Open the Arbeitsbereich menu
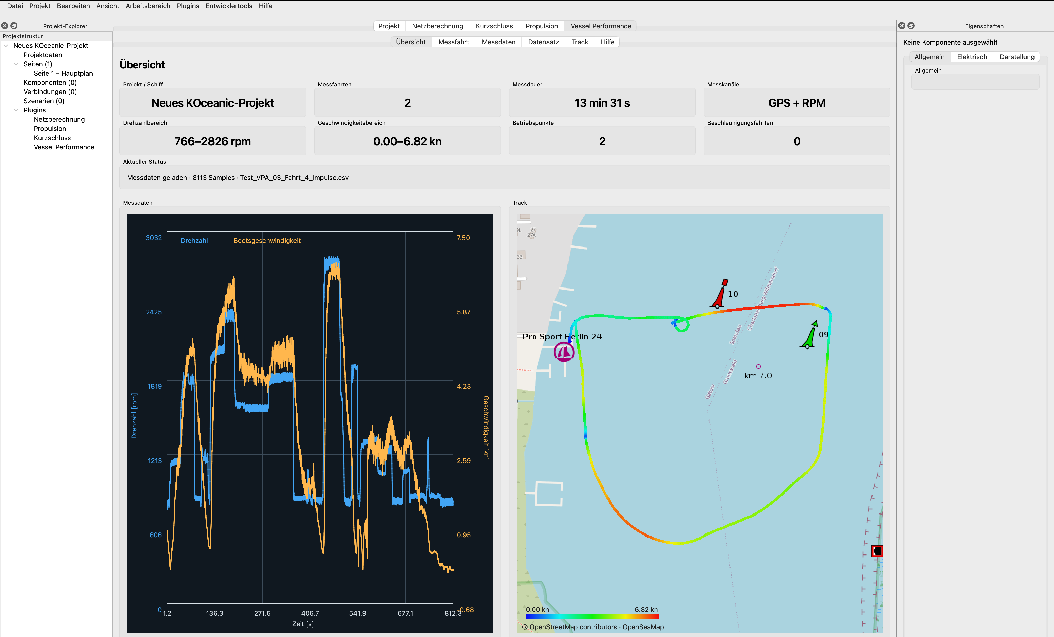This screenshot has width=1054, height=637. pos(148,6)
